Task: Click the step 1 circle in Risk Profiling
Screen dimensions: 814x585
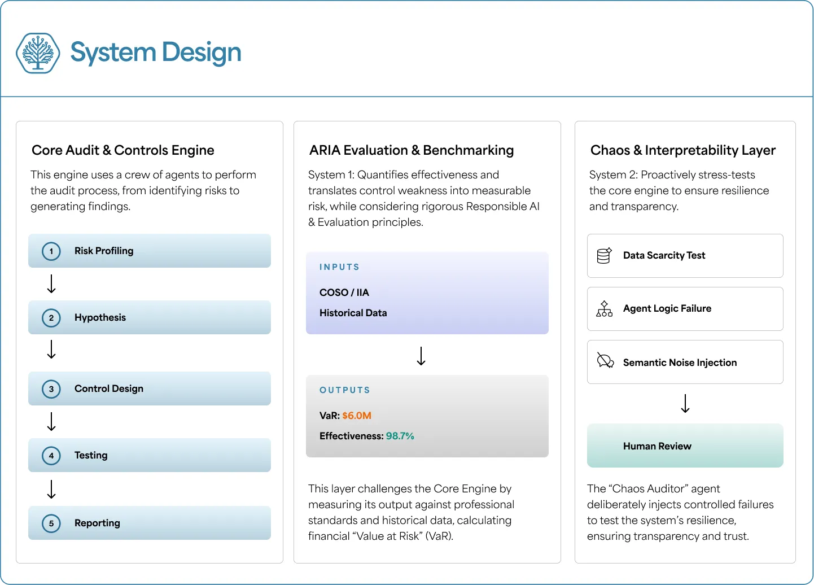Action: click(x=51, y=251)
